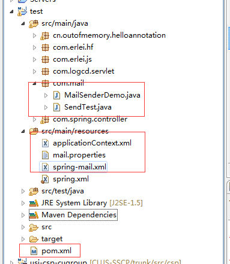Expand the target folder node
Screen dimensions: 230x264
pyautogui.click(x=23, y=239)
